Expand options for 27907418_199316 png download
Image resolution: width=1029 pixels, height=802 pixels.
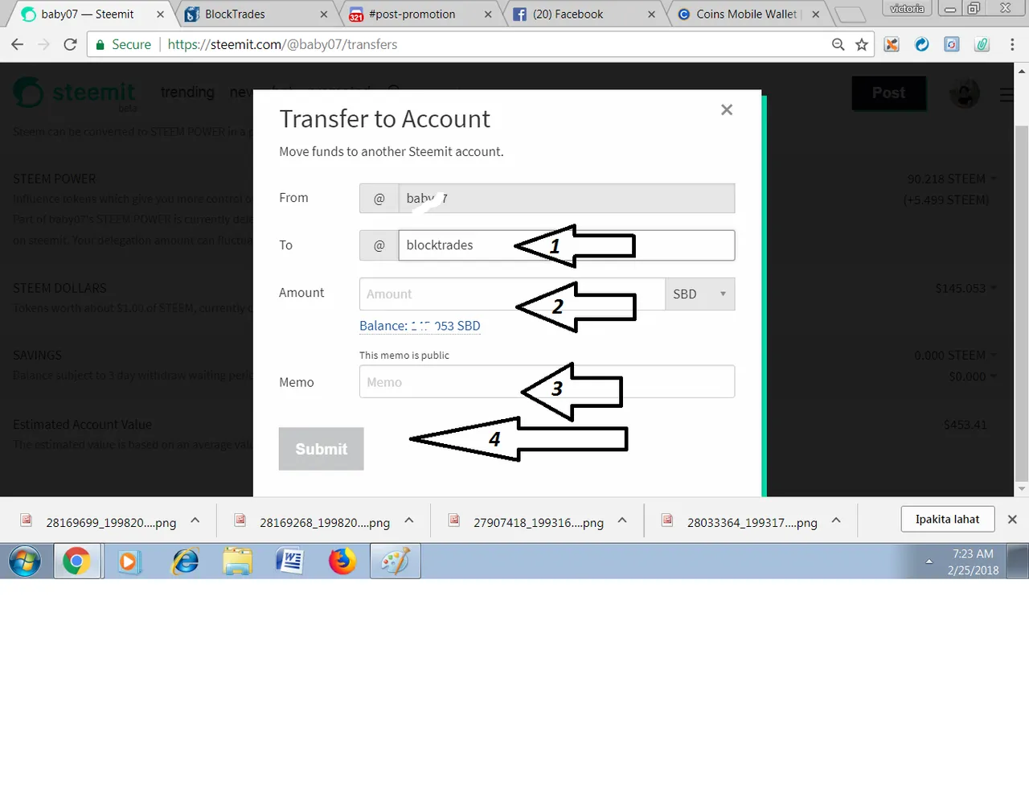(x=622, y=520)
